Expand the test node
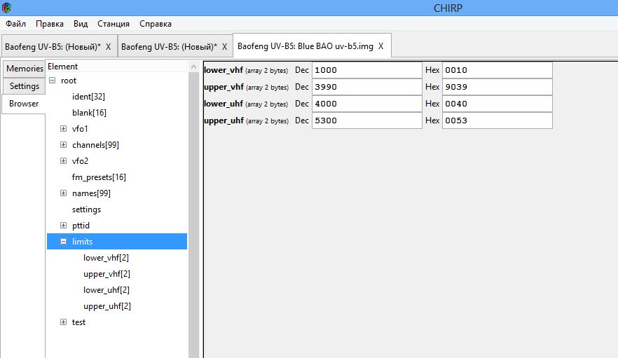 coord(63,322)
